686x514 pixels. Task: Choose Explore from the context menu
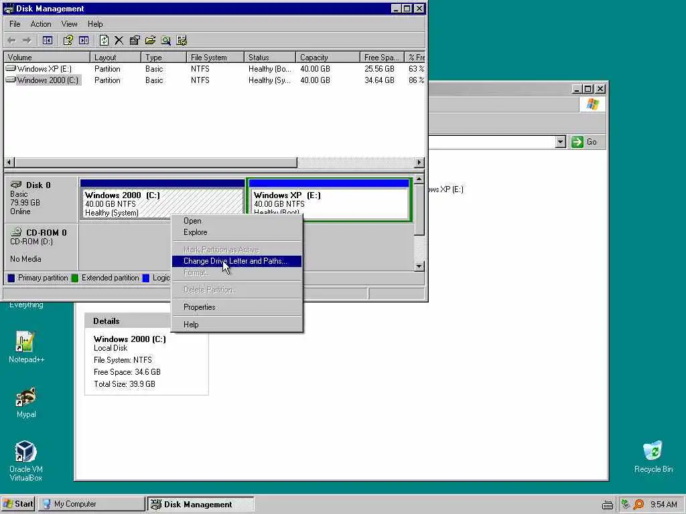tap(236, 232)
